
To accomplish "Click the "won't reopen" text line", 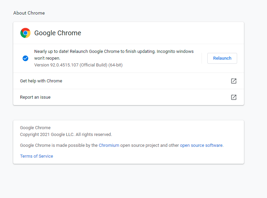I will [x=47, y=58].
